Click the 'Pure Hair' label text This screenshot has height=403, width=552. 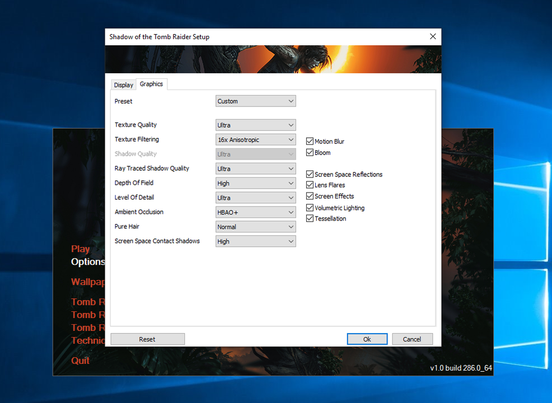(x=127, y=226)
